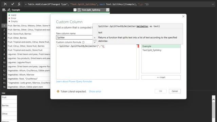
Task: Confirm the formula with the checkmark icon
Action: (13, 4)
